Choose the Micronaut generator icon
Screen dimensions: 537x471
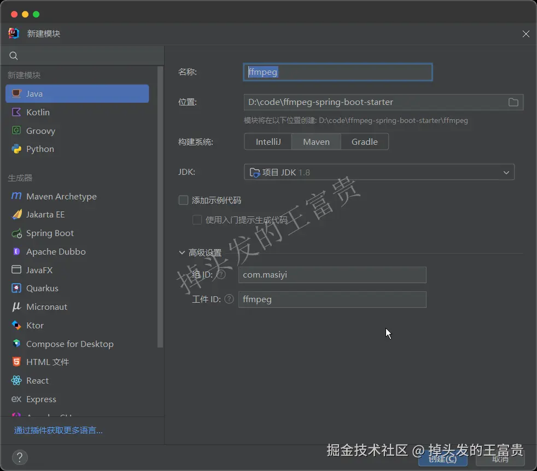16,307
